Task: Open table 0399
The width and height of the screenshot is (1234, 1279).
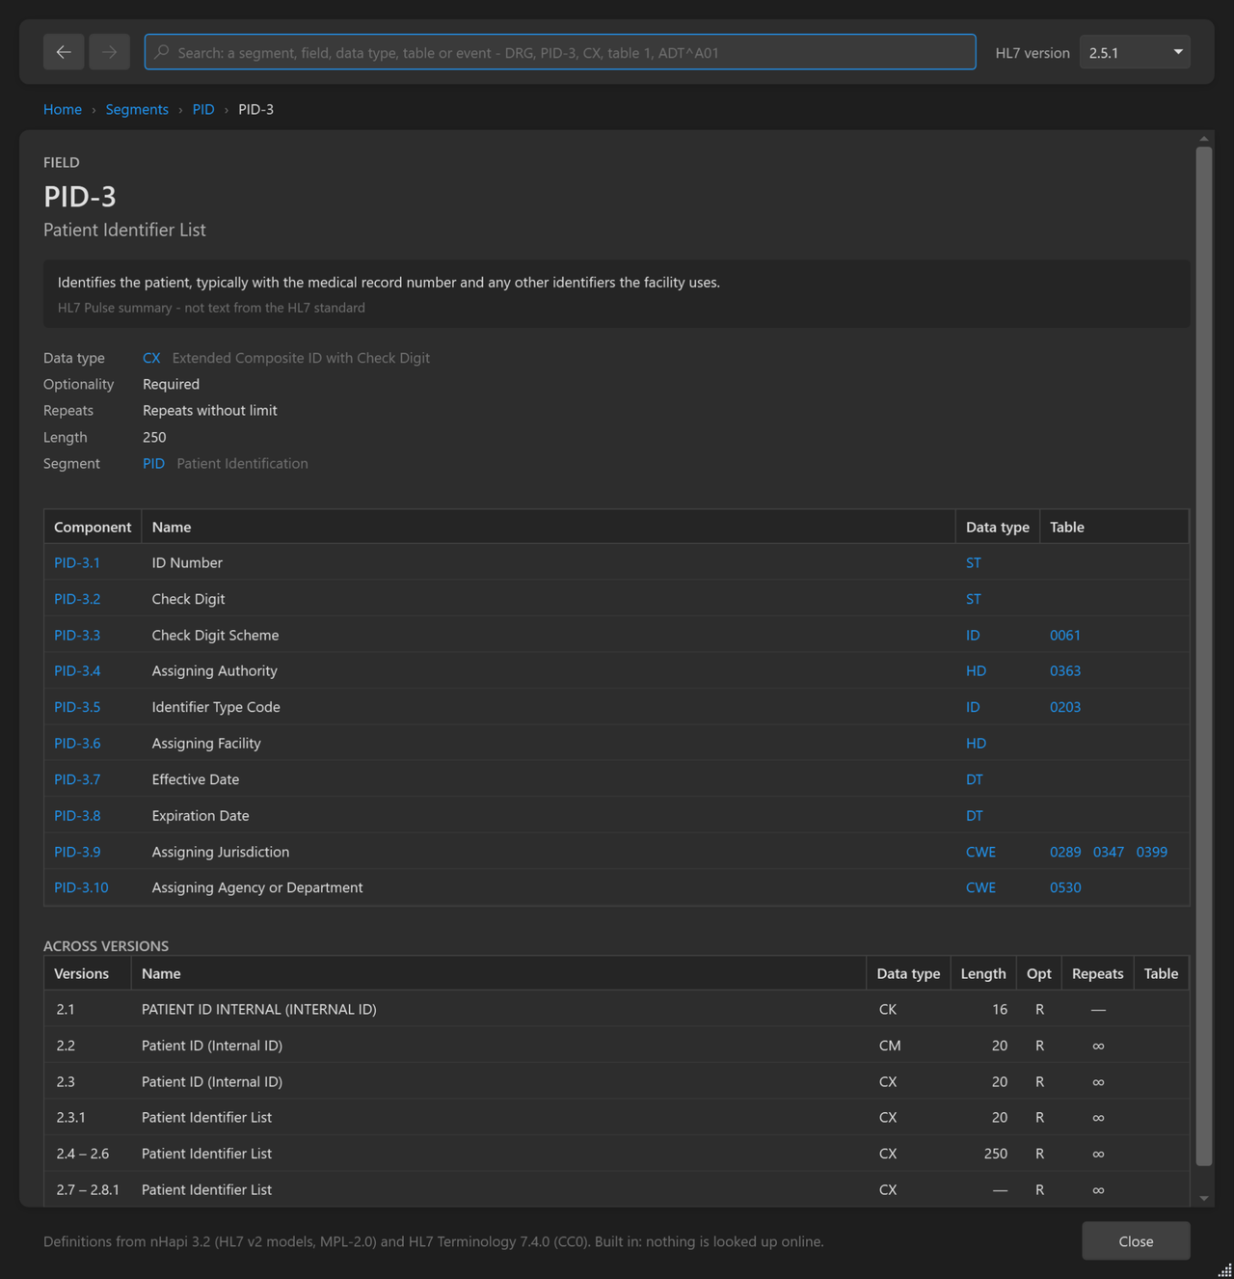Action: click(x=1151, y=852)
